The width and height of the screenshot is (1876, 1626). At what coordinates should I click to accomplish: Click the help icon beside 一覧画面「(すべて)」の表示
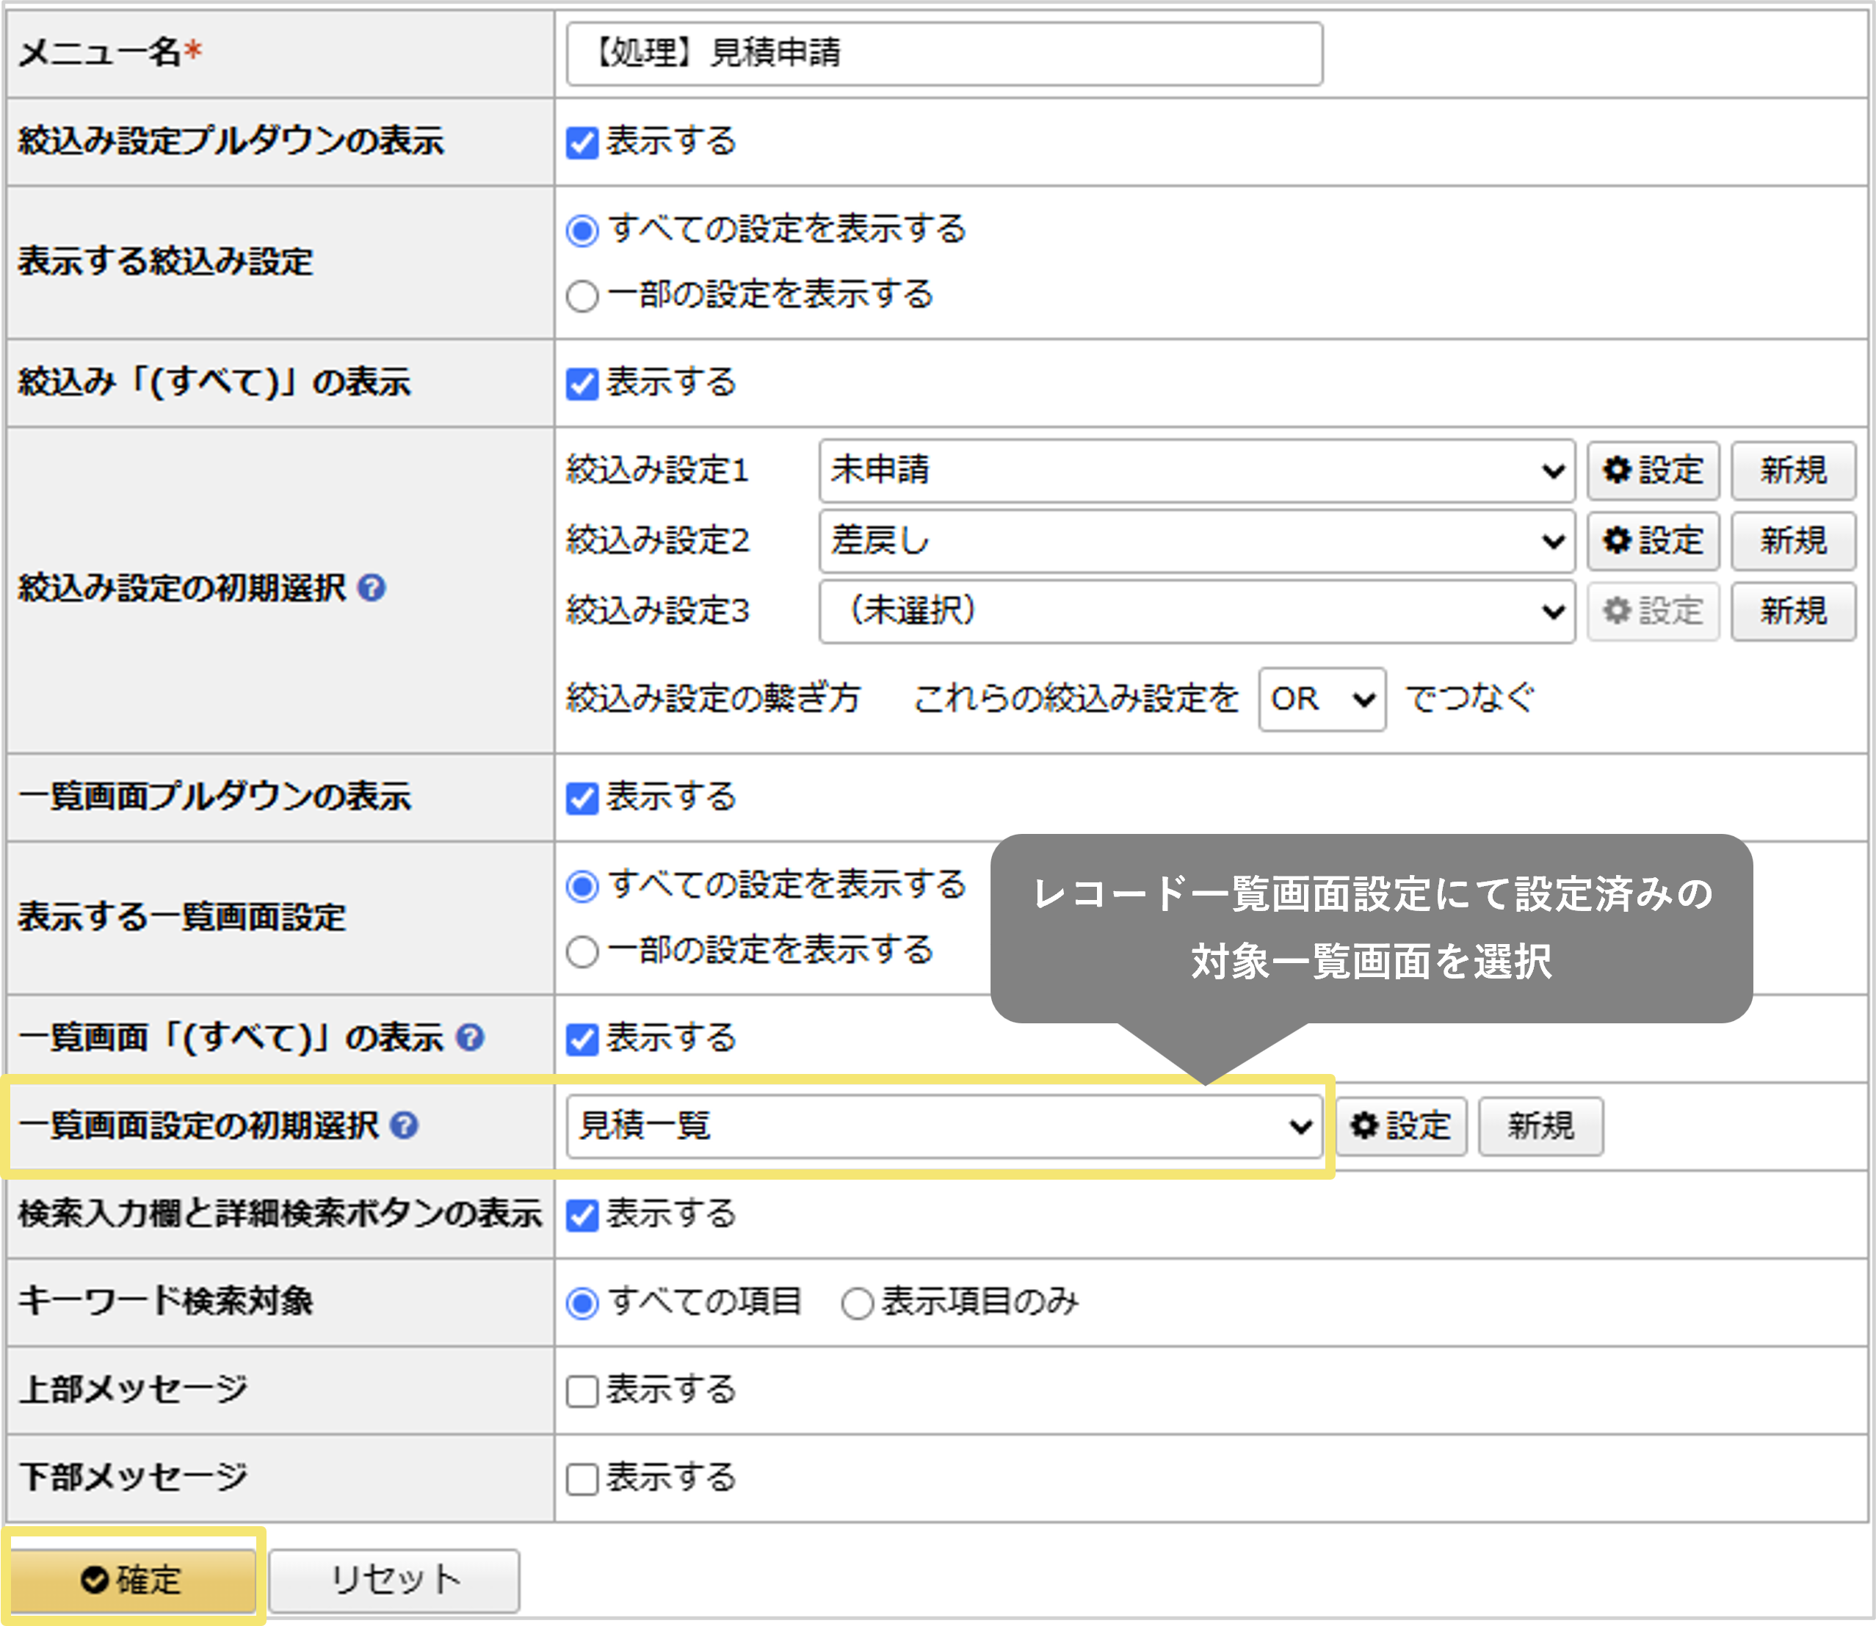471,1038
